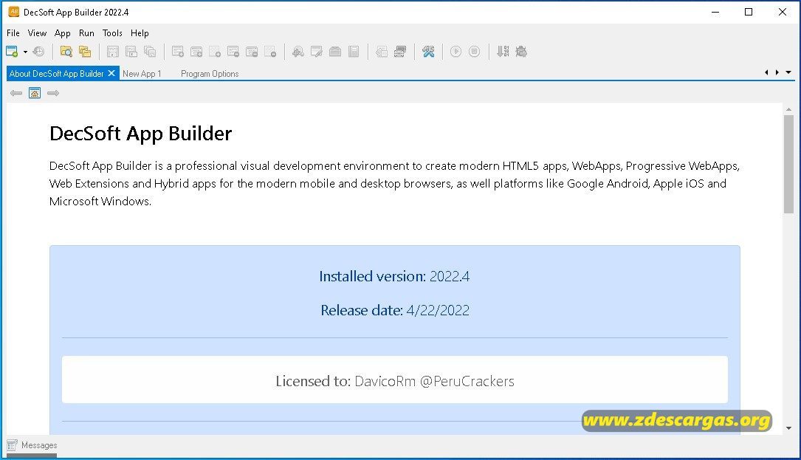Click the scrollbar up arrow
Viewport: 801px width, 460px height.
pos(788,109)
